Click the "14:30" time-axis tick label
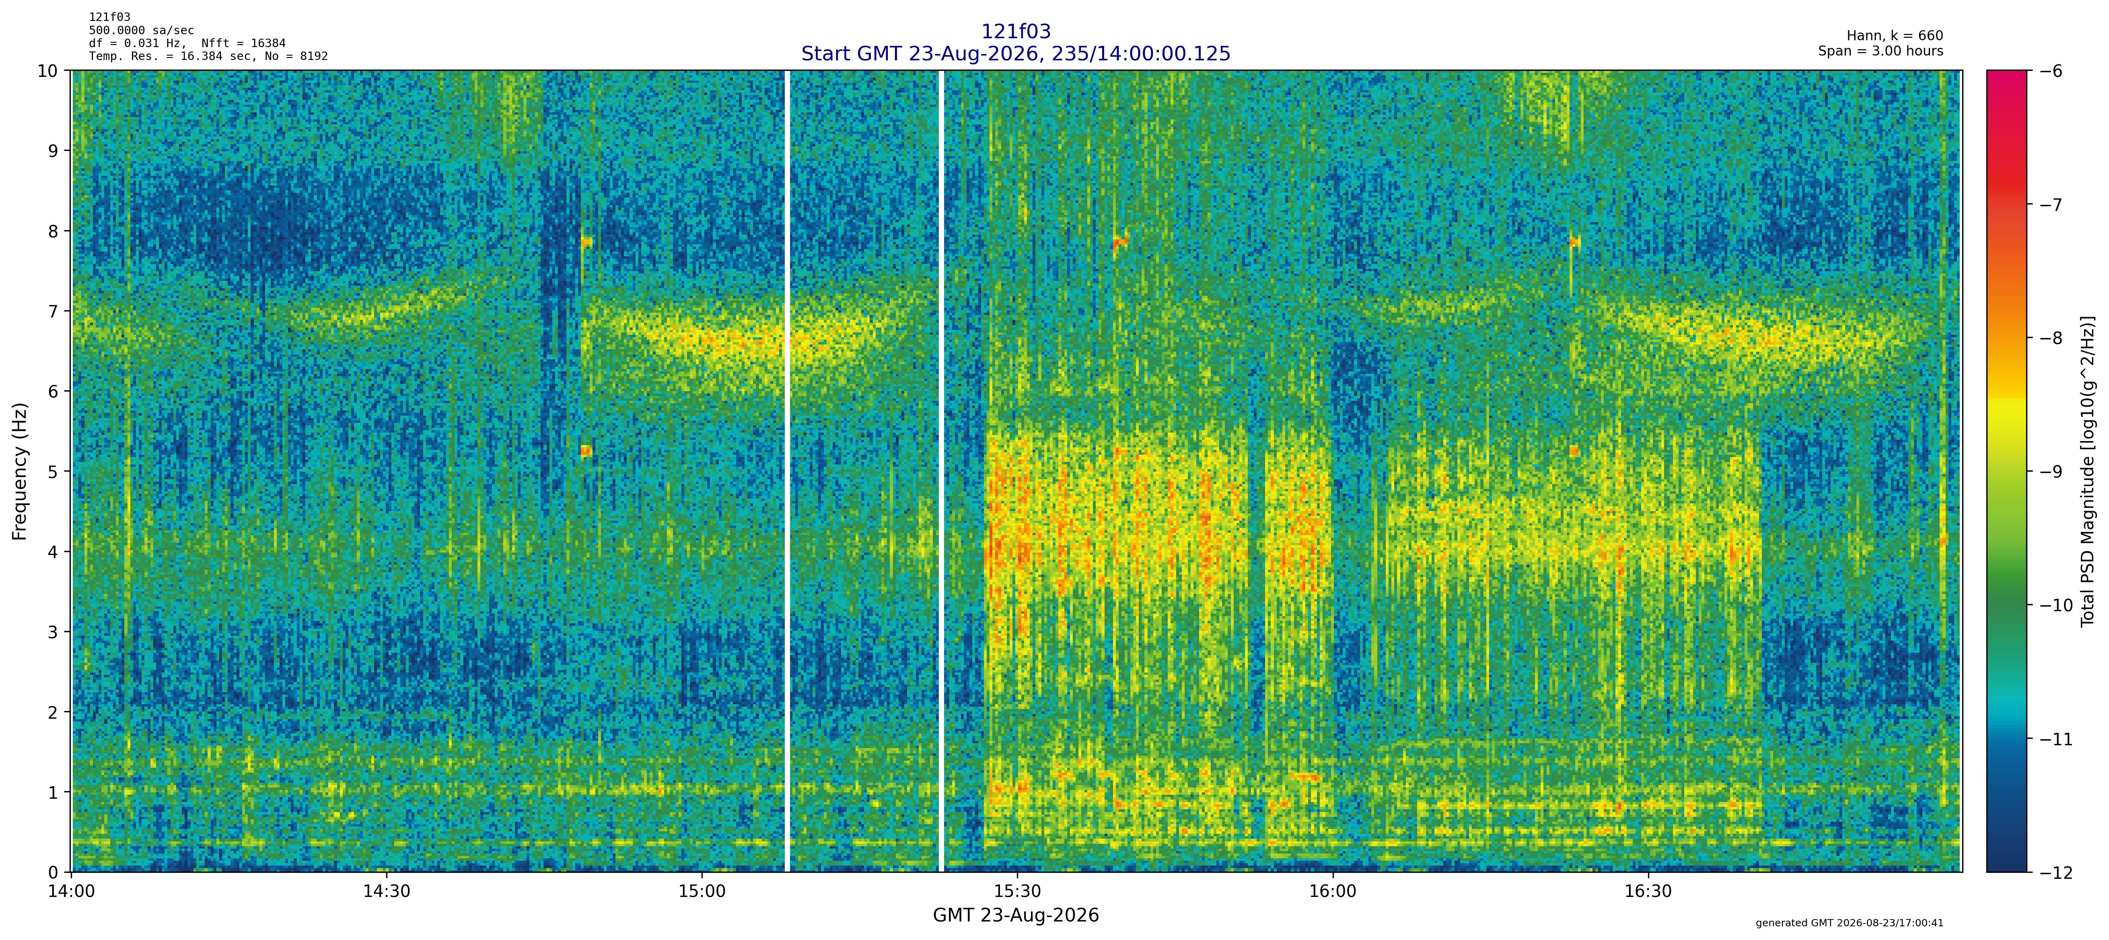This screenshot has width=2109, height=940. (x=387, y=892)
